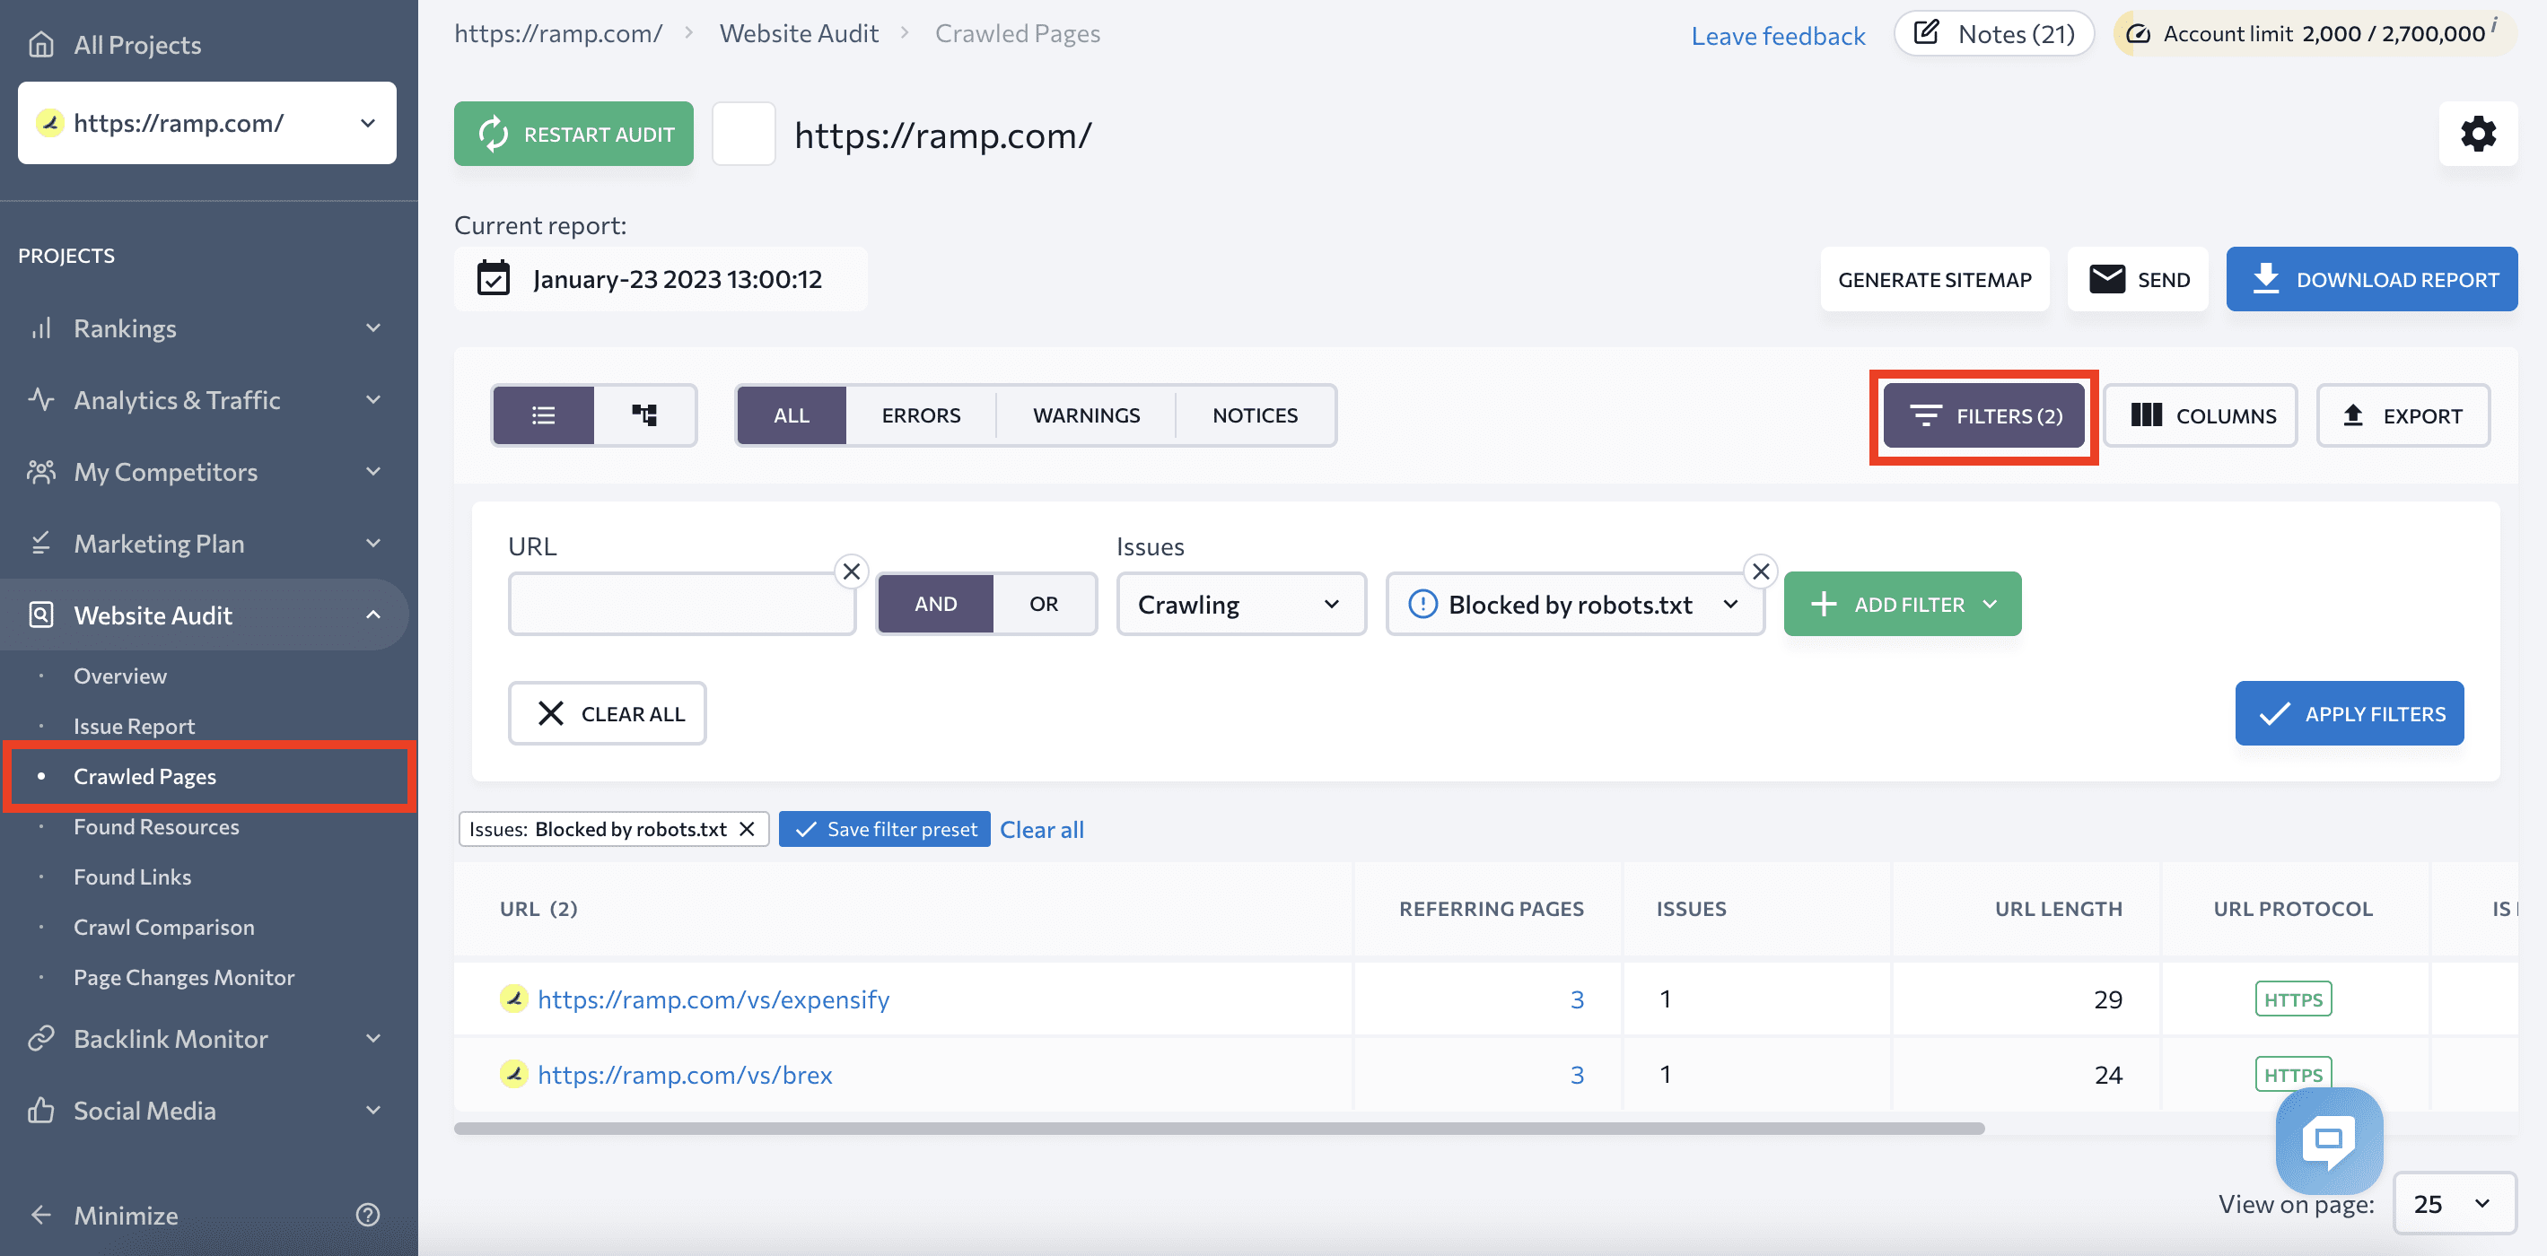Click the help question mark icon
Image resolution: width=2547 pixels, height=1256 pixels.
click(368, 1215)
